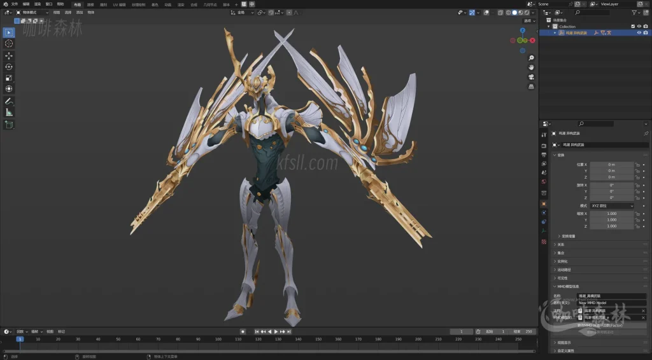Jump to the timeline start frame
The width and height of the screenshot is (652, 360).
257,332
